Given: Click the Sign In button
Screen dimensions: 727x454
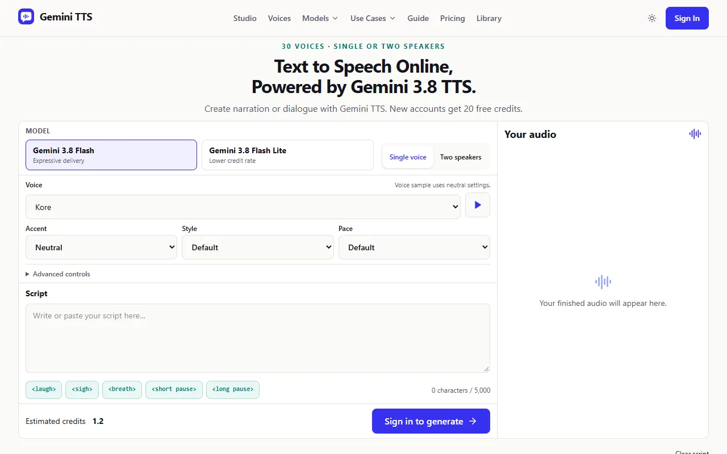Looking at the screenshot, I should click(x=687, y=18).
